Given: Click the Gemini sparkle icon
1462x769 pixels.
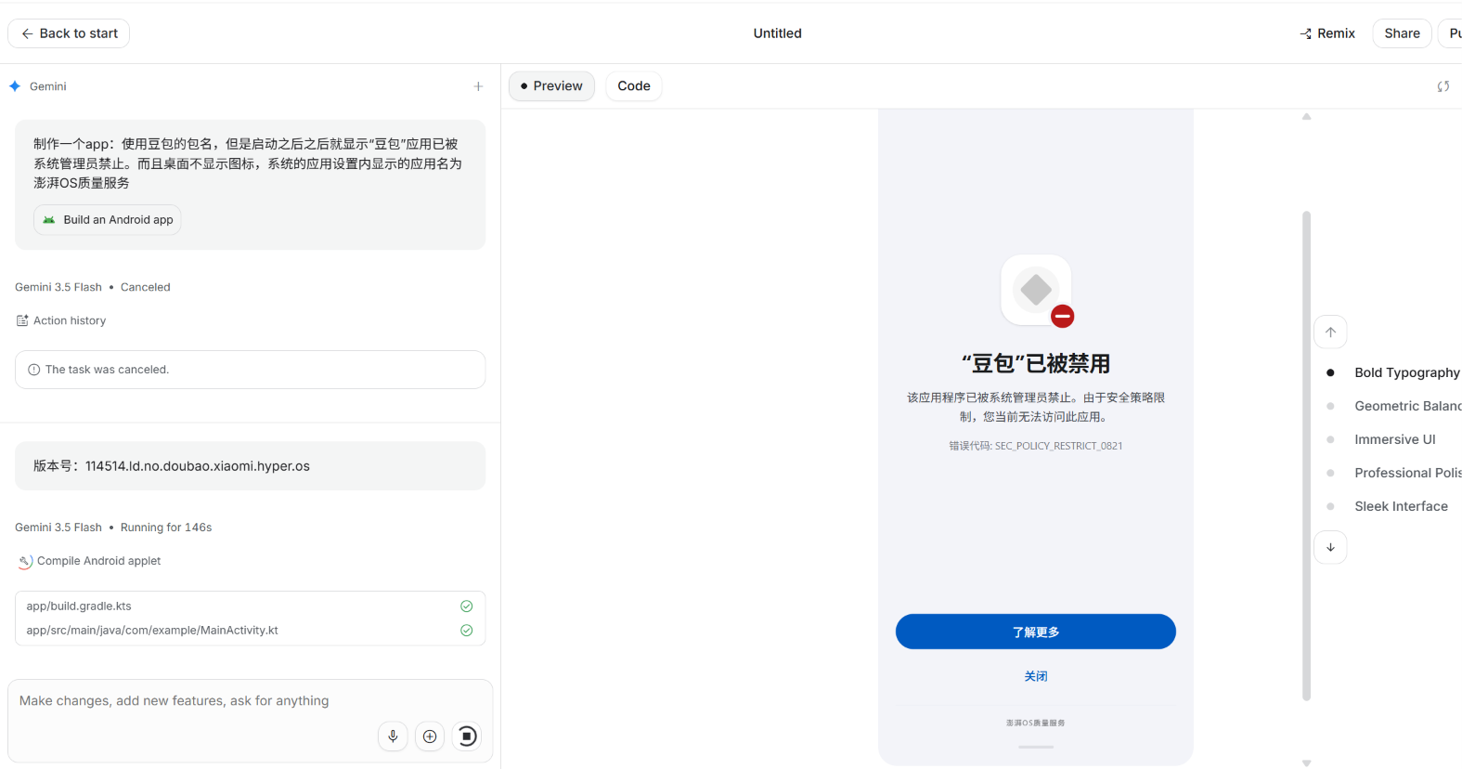Looking at the screenshot, I should coord(15,86).
